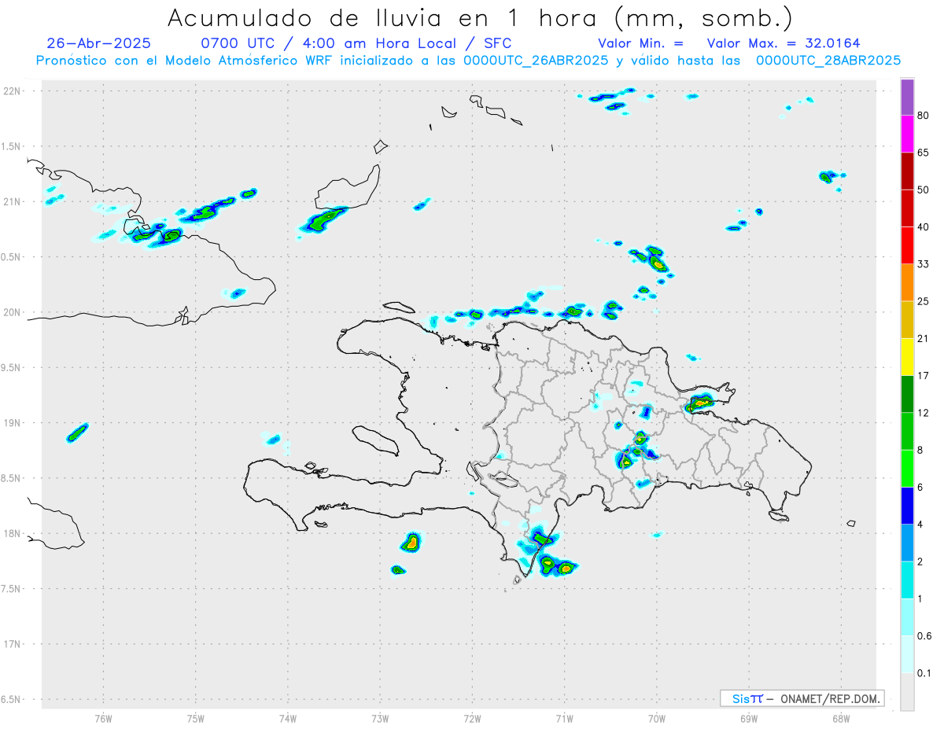Click the '22N' latitude label

pyautogui.click(x=12, y=91)
